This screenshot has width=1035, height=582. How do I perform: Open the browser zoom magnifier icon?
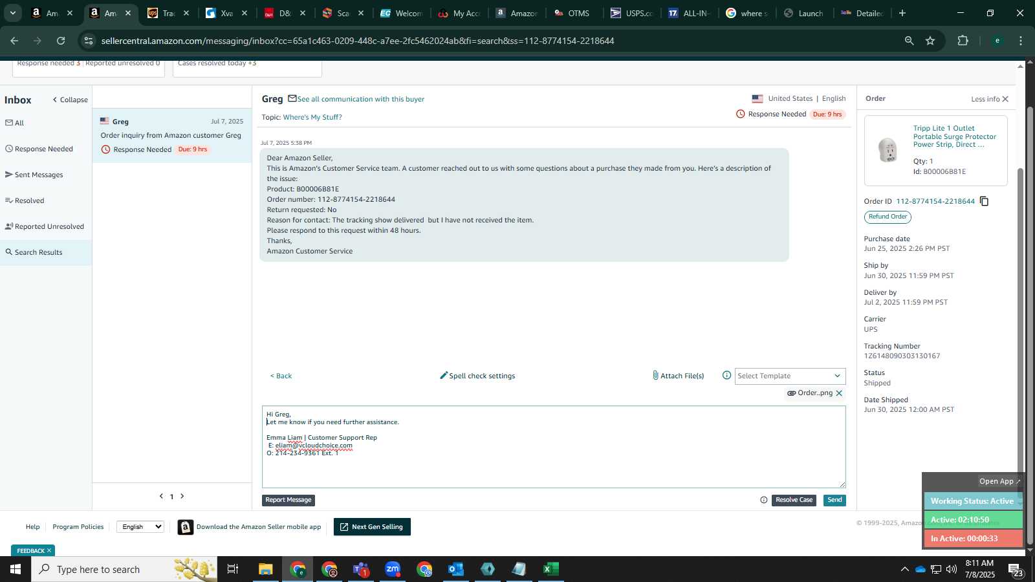coord(909,41)
